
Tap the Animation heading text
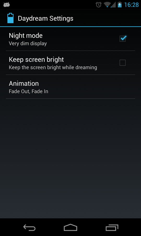[x=24, y=84]
